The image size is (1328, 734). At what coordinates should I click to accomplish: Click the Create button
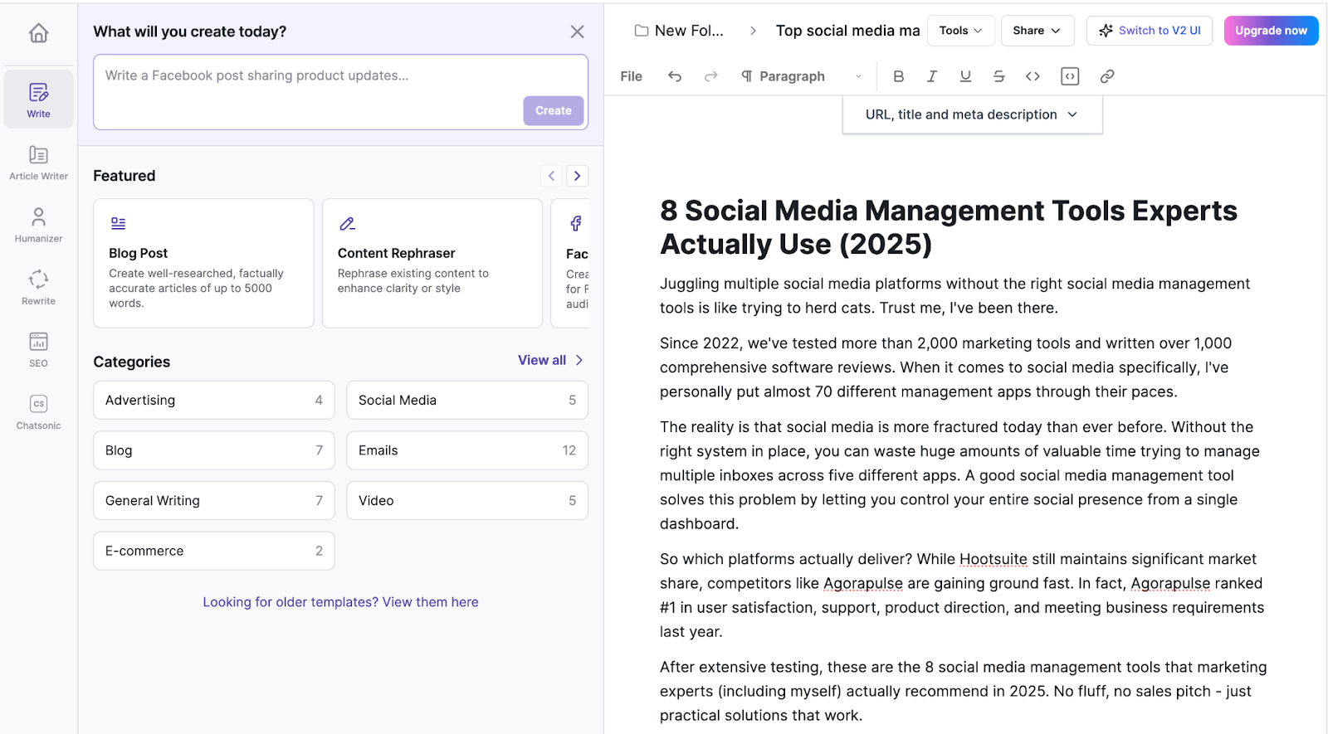(x=553, y=110)
